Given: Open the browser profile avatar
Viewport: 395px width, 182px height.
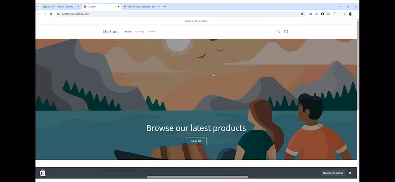Looking at the screenshot, I should click(350, 14).
